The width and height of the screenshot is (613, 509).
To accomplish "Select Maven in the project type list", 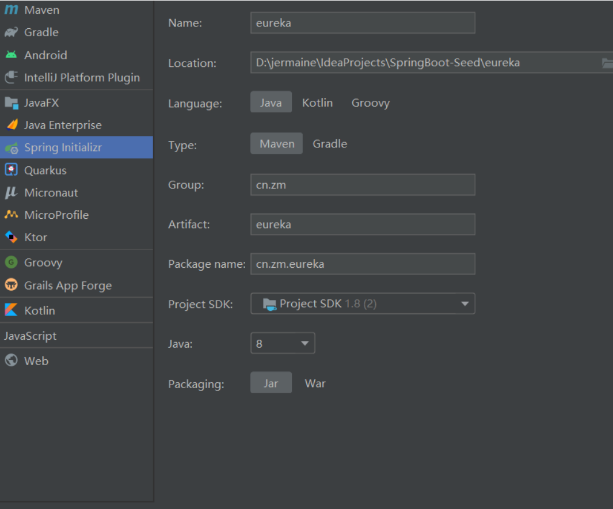I will 77,10.
